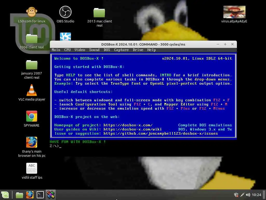Viewport: 266px width, 200px height.
Task: Open thany's main browser Firefox icon
Action: pos(31,142)
